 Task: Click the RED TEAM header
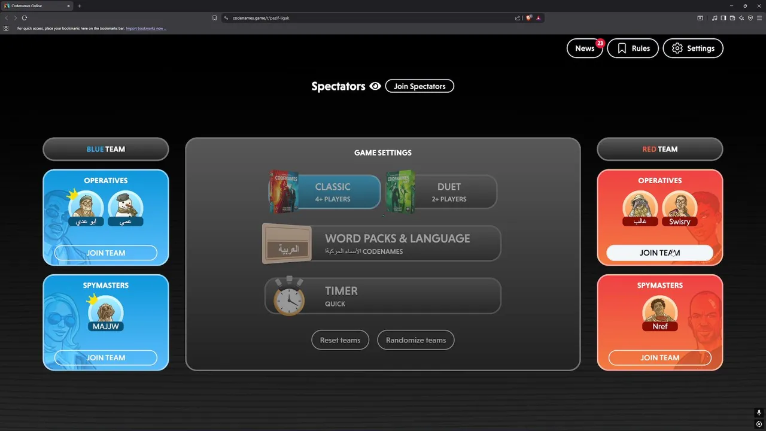coord(660,149)
